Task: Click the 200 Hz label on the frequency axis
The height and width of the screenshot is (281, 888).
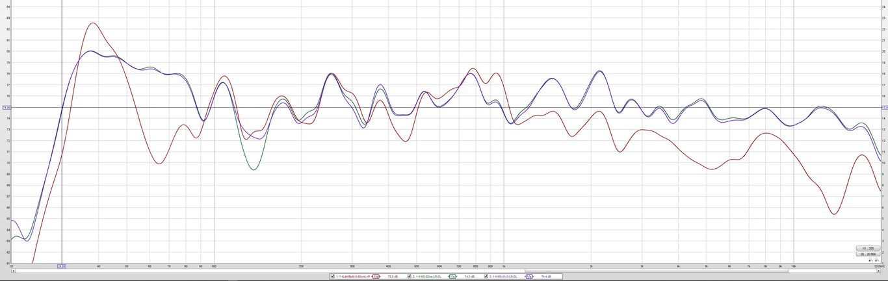Action: [x=301, y=266]
